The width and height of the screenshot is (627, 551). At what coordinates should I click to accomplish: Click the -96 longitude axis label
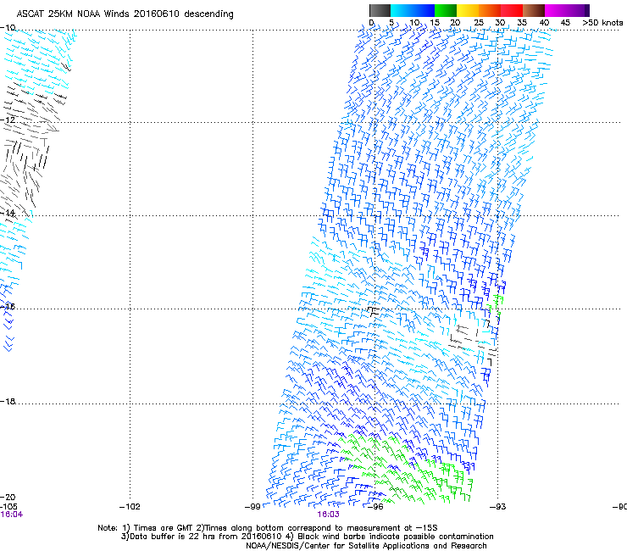click(x=375, y=507)
